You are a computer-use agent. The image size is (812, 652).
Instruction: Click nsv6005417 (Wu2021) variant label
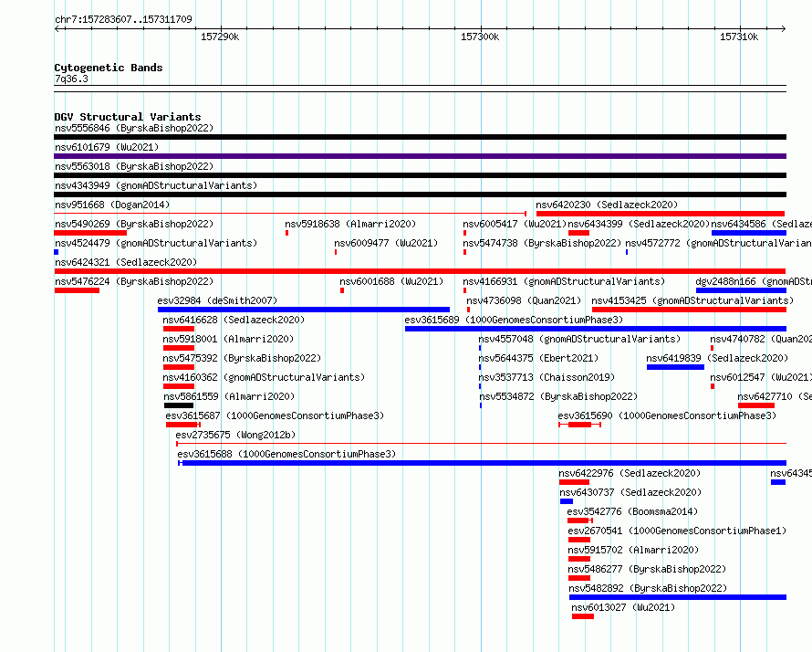[515, 224]
